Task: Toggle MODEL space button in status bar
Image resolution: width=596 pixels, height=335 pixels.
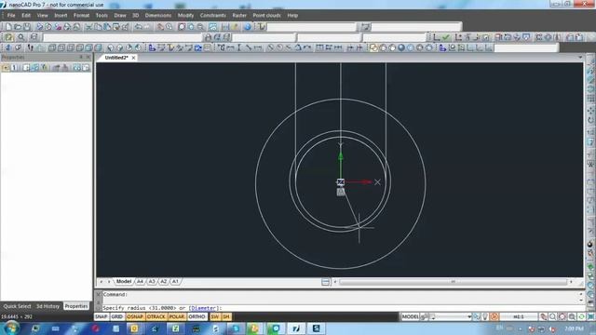Action: click(x=410, y=316)
